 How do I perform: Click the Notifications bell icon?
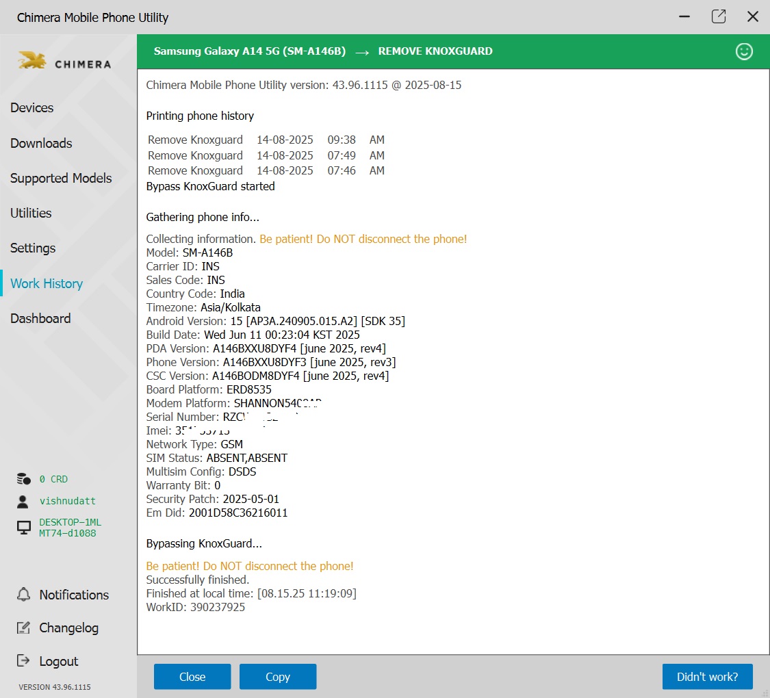(23, 595)
